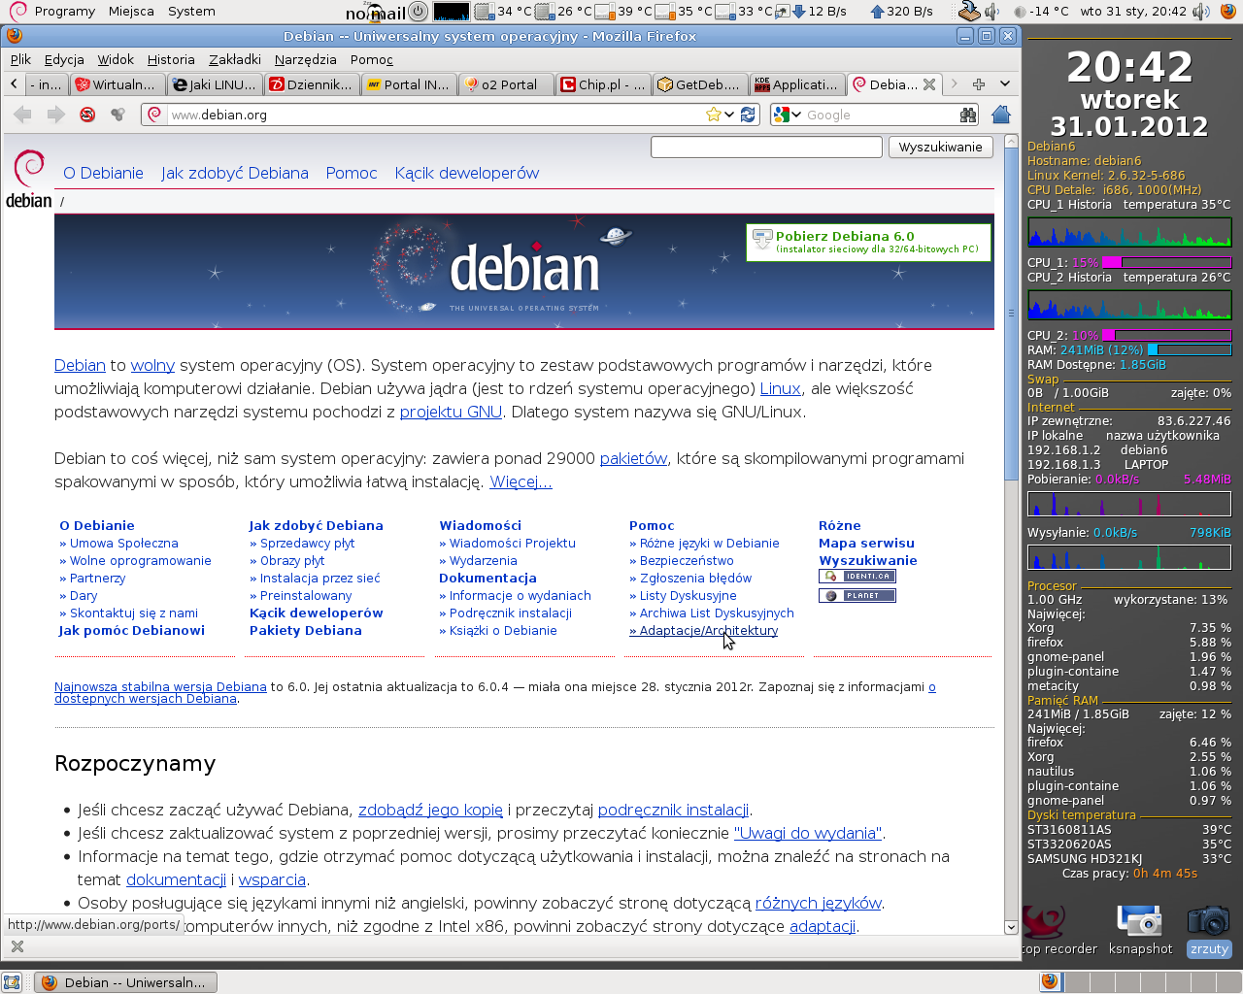Switch to the Portal IN... tab
Viewport: 1243px width, 994px height.
[410, 84]
